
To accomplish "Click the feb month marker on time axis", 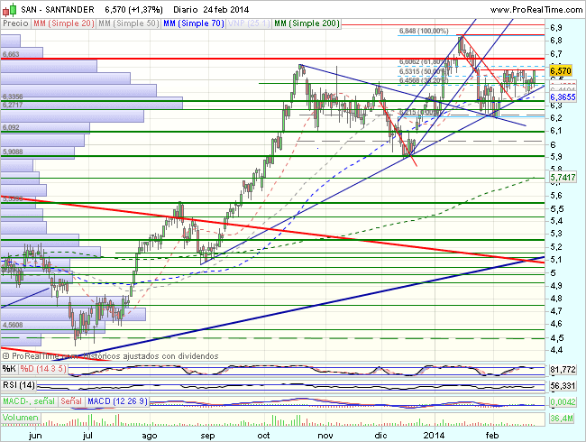I will point(492,436).
